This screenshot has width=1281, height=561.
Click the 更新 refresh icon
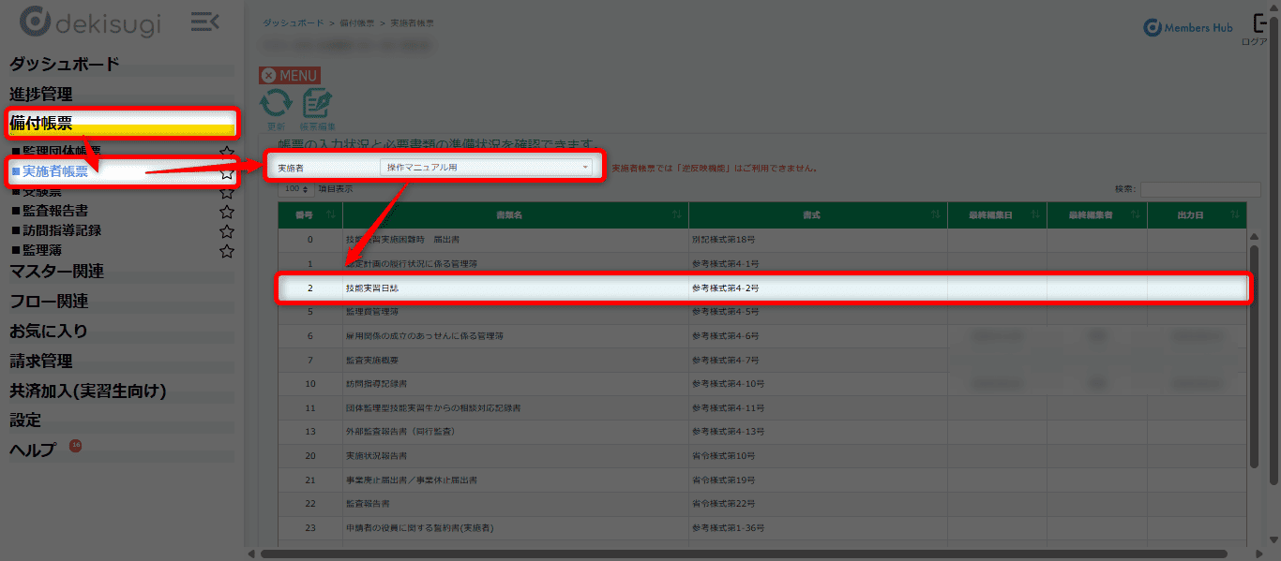click(276, 104)
